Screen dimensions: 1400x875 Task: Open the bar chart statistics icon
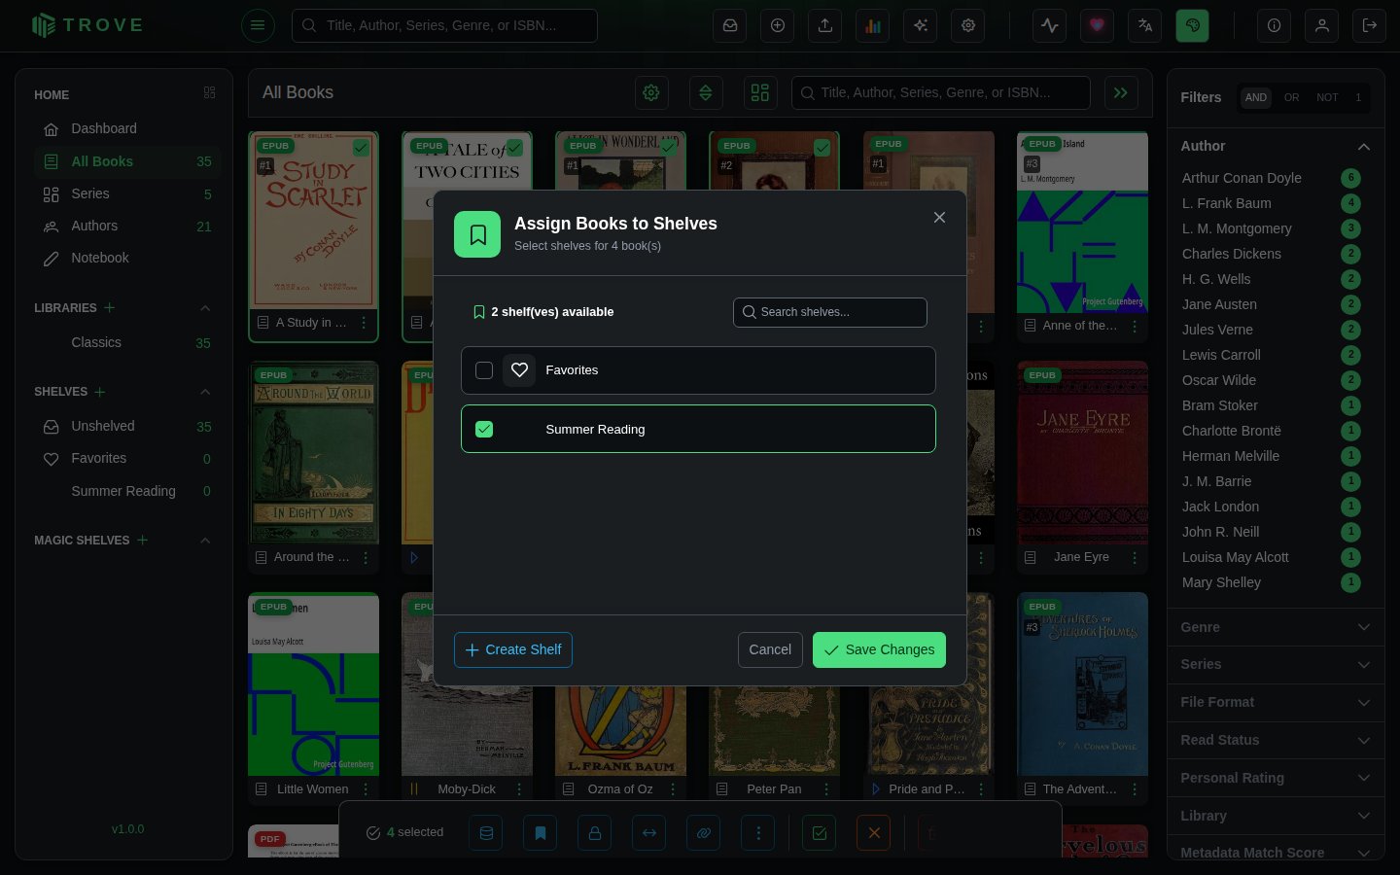(873, 25)
